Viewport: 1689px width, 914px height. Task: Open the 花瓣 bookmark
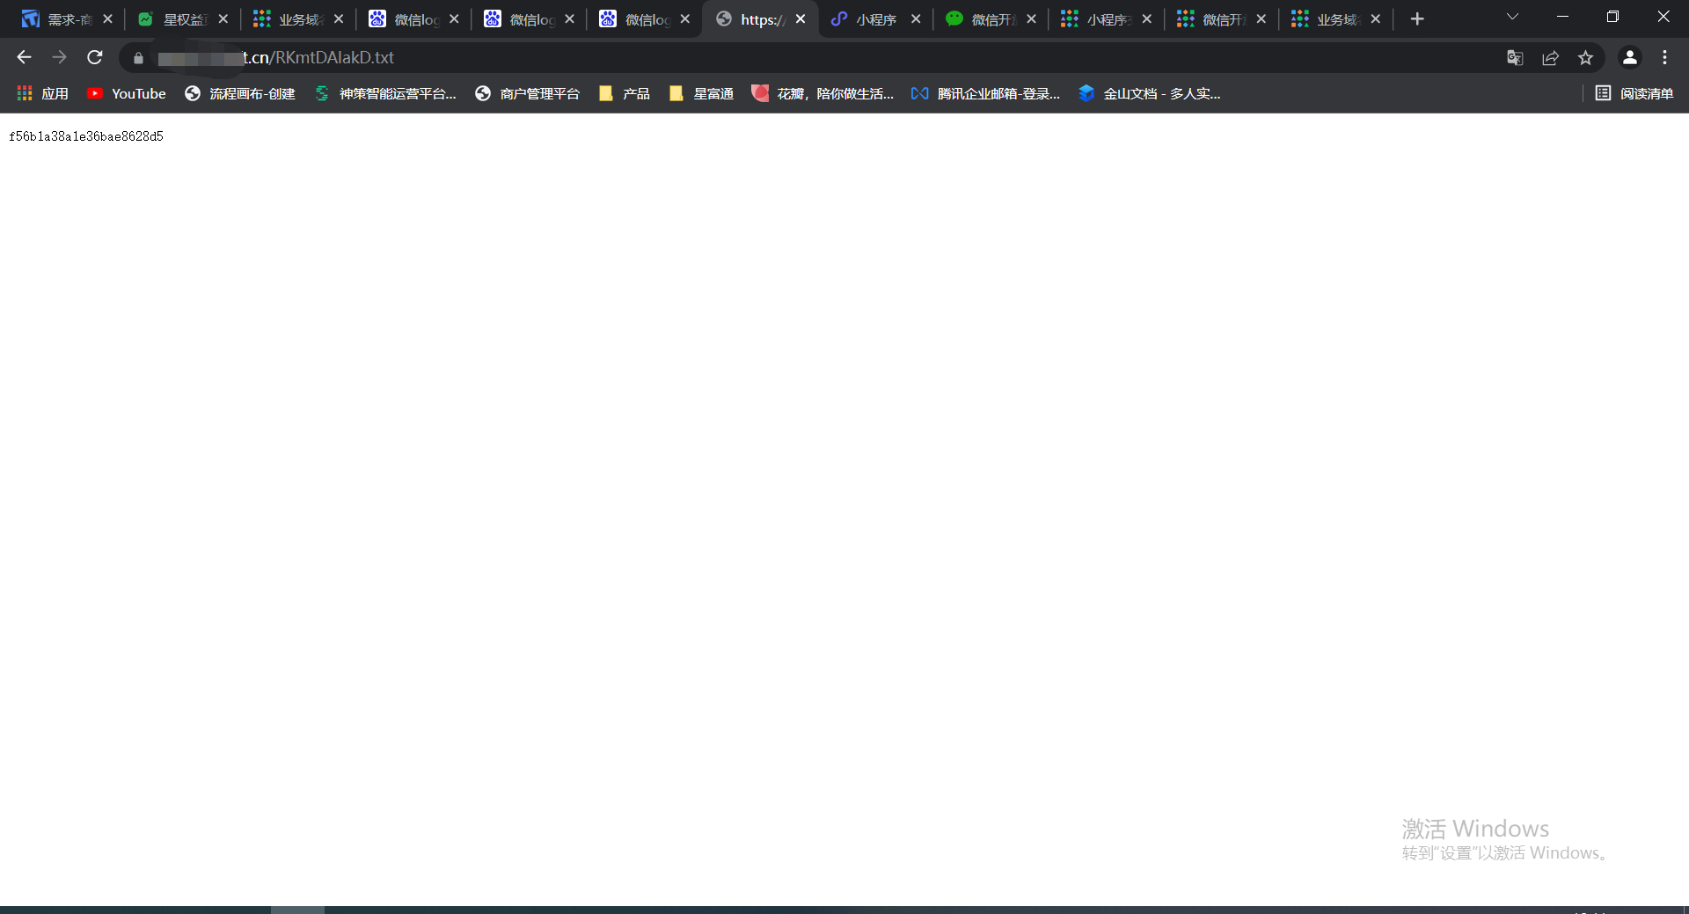click(823, 93)
